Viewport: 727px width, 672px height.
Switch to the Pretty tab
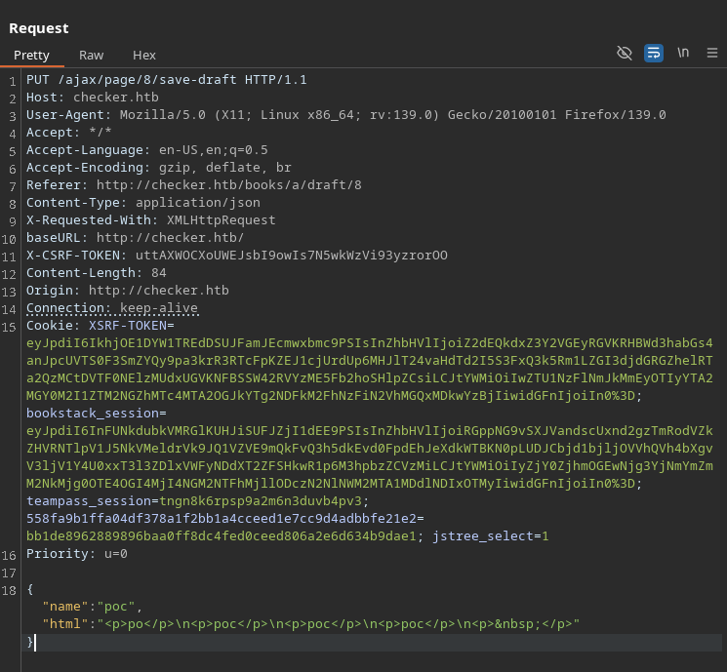tap(31, 55)
